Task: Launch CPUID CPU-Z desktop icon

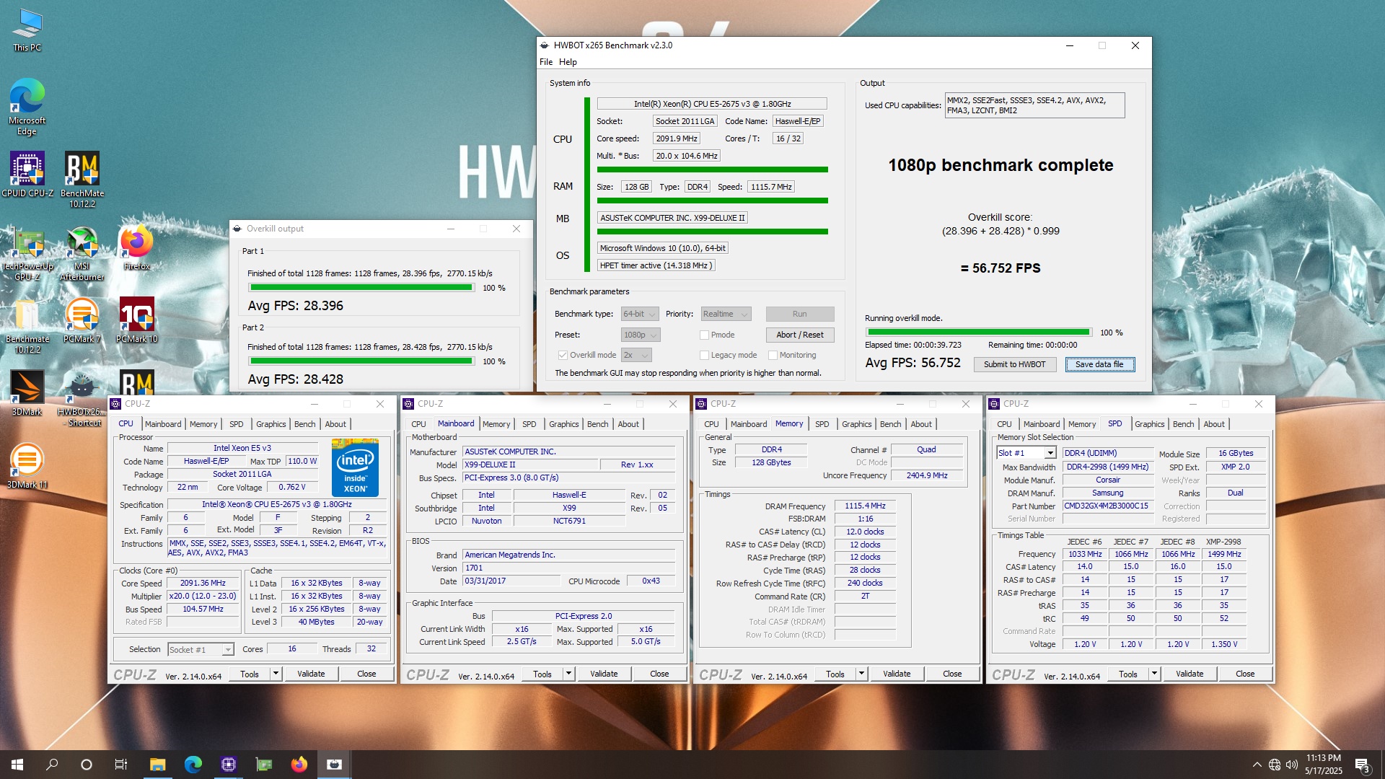Action: (27, 175)
